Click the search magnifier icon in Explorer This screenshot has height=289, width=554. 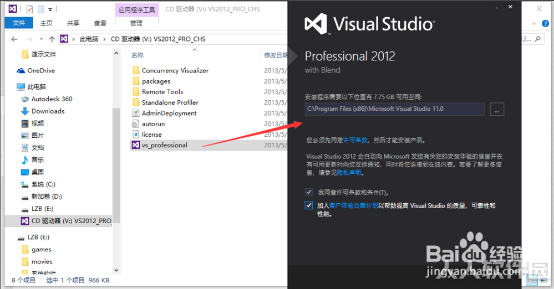coord(538,39)
